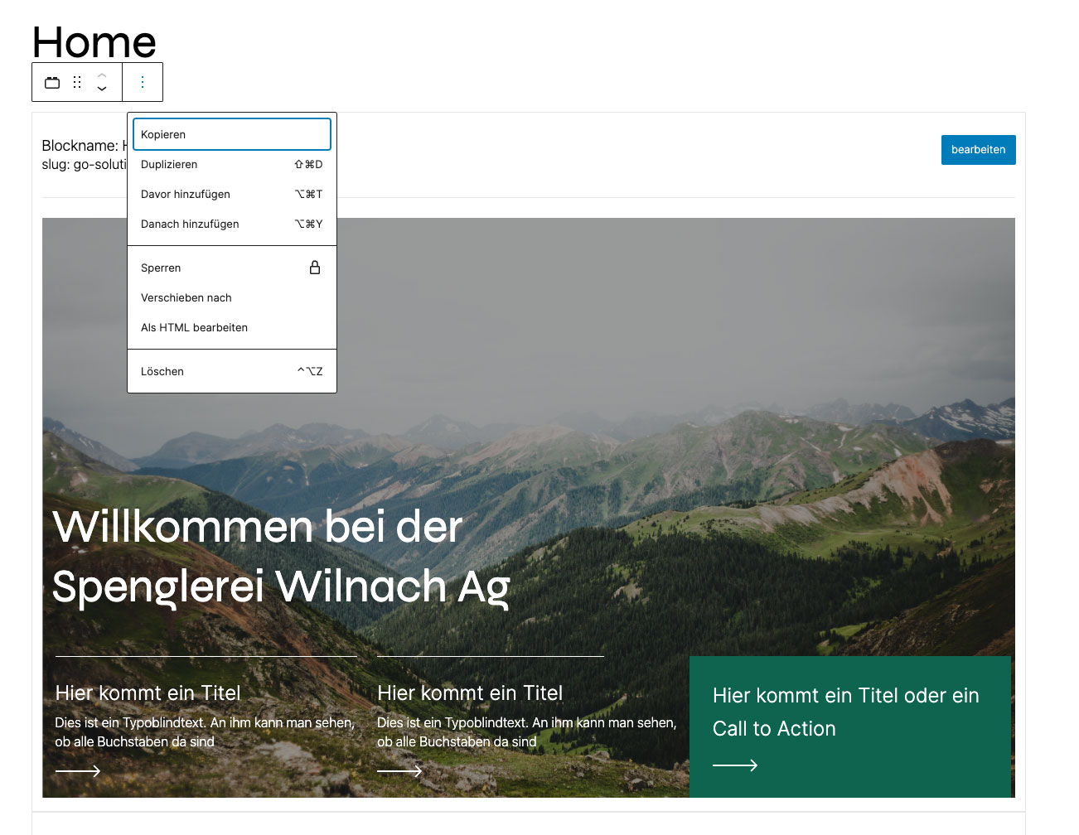Select Davor hinzufügen menu entry
Viewport: 1079px width, 835px height.
(x=232, y=194)
